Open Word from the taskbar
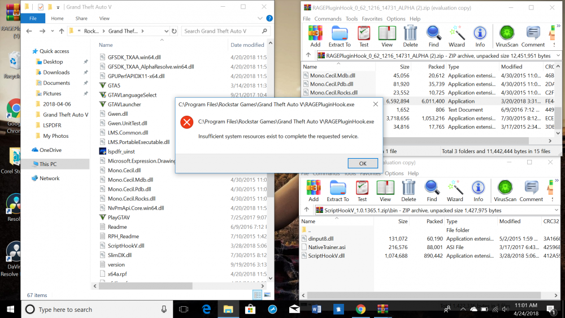The width and height of the screenshot is (565, 318). [316, 309]
